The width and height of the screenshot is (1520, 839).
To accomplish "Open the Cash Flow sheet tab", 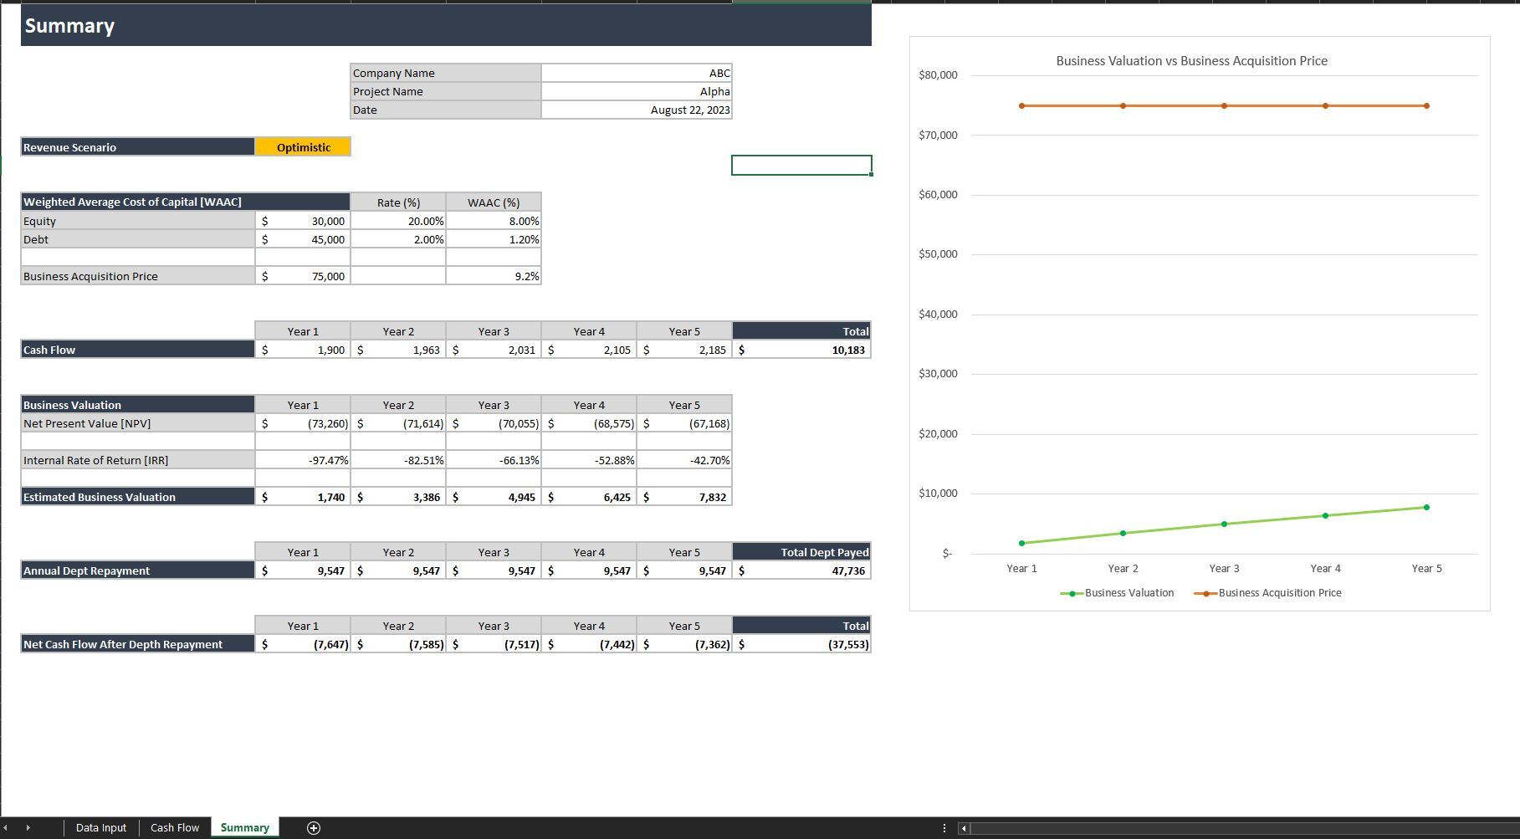I will 175,828.
